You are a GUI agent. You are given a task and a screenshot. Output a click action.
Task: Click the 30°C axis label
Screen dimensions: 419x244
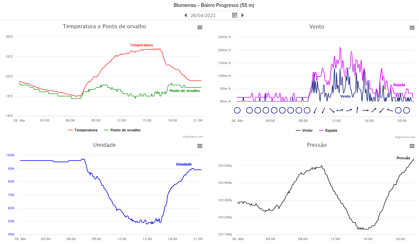click(x=10, y=37)
